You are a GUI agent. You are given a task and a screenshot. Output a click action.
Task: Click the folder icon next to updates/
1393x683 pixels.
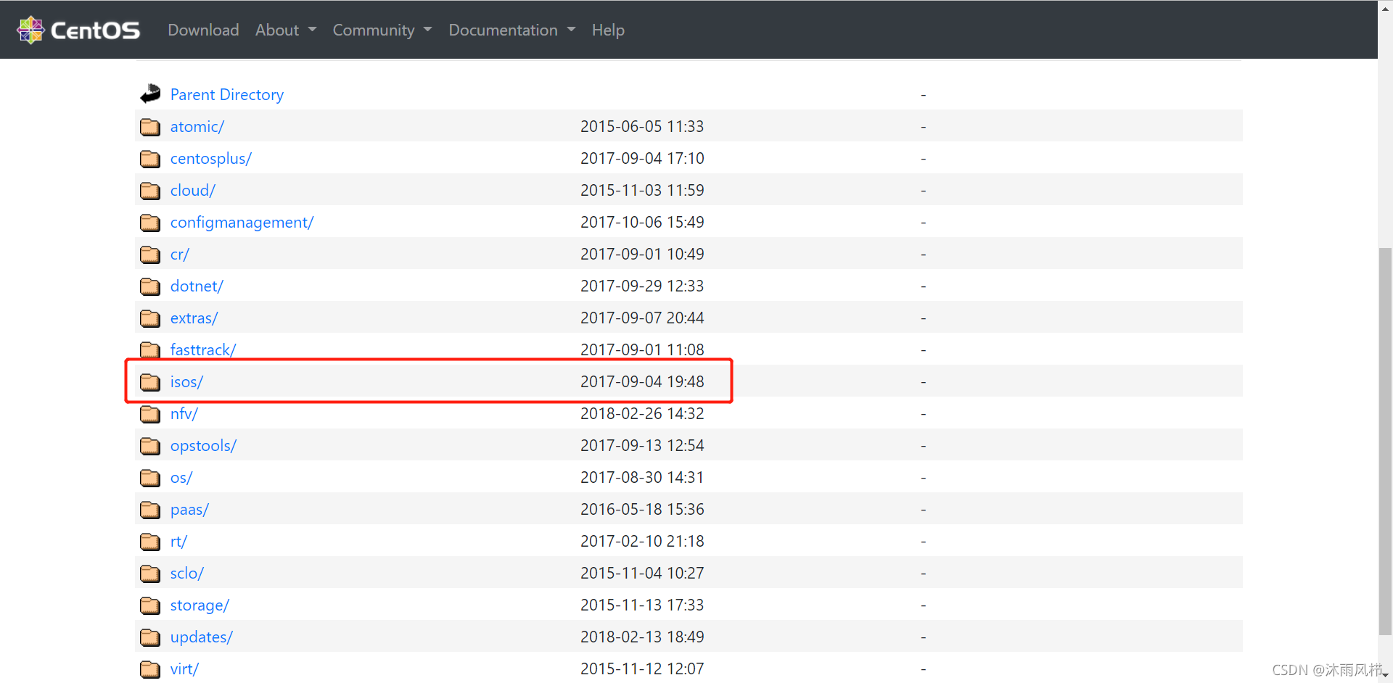tap(150, 637)
